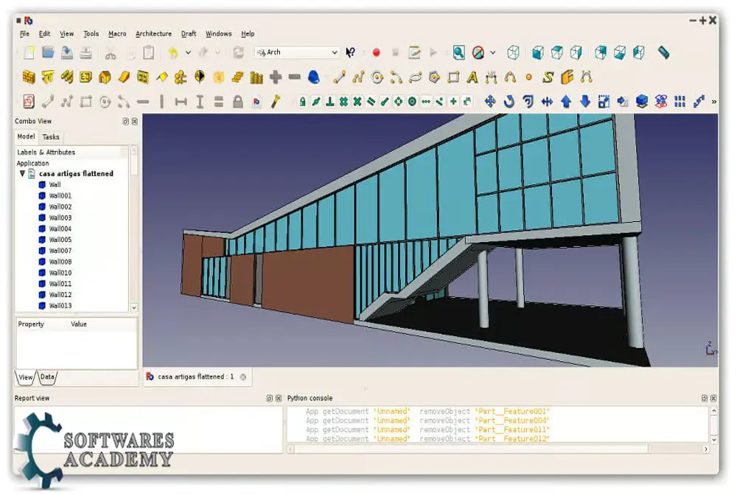The width and height of the screenshot is (737, 494).
Task: Select the Draft Rectangle tool
Action: point(453,77)
